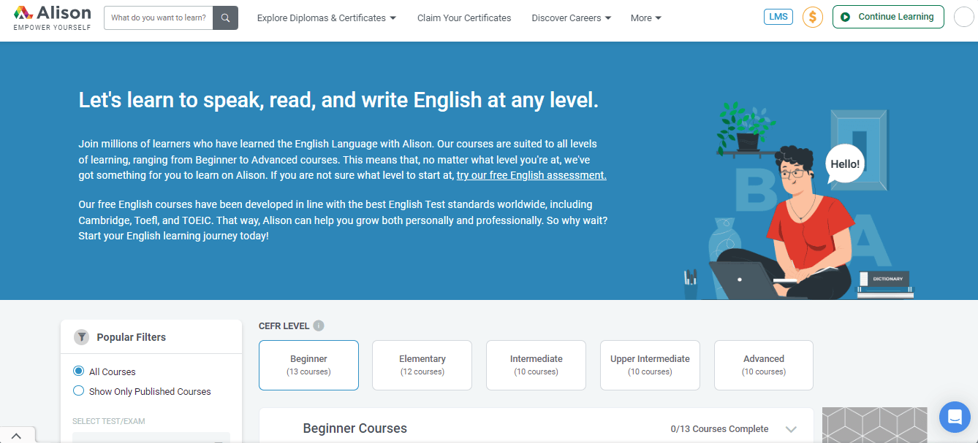Click the course search input field

click(159, 18)
